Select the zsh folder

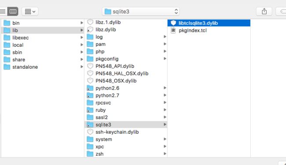pyautogui.click(x=126, y=154)
